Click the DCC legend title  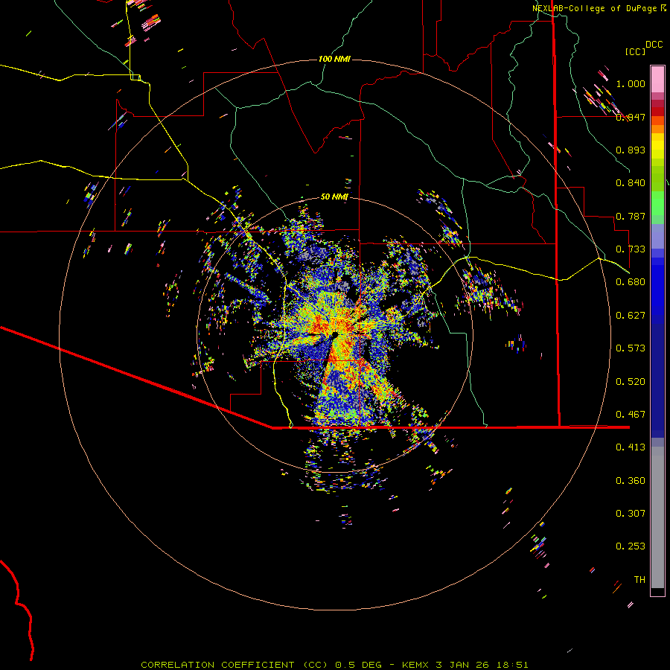(654, 45)
